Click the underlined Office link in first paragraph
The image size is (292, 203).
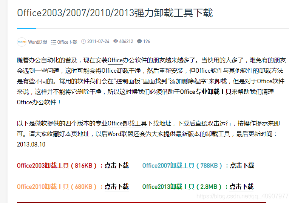[x=115, y=60]
